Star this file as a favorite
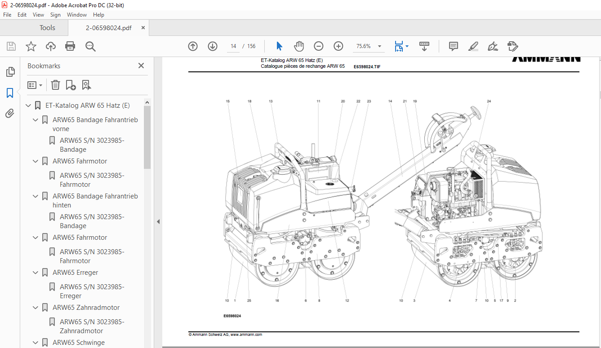This screenshot has width=601, height=348. [x=31, y=46]
